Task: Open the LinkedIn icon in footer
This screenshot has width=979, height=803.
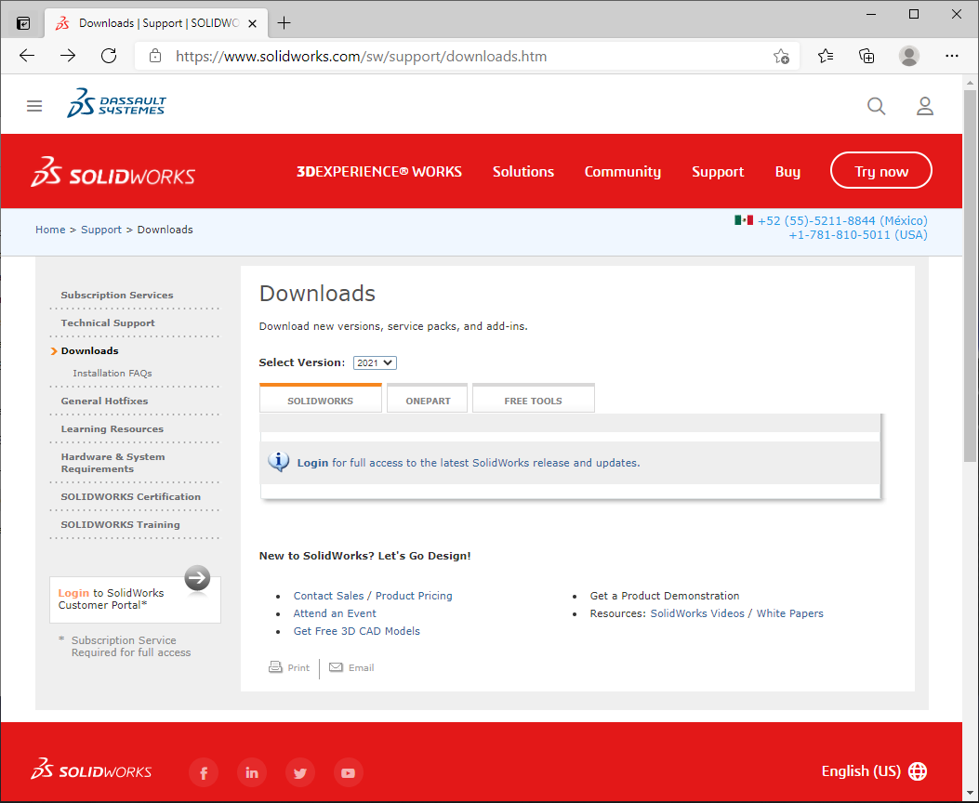Action: click(x=252, y=772)
